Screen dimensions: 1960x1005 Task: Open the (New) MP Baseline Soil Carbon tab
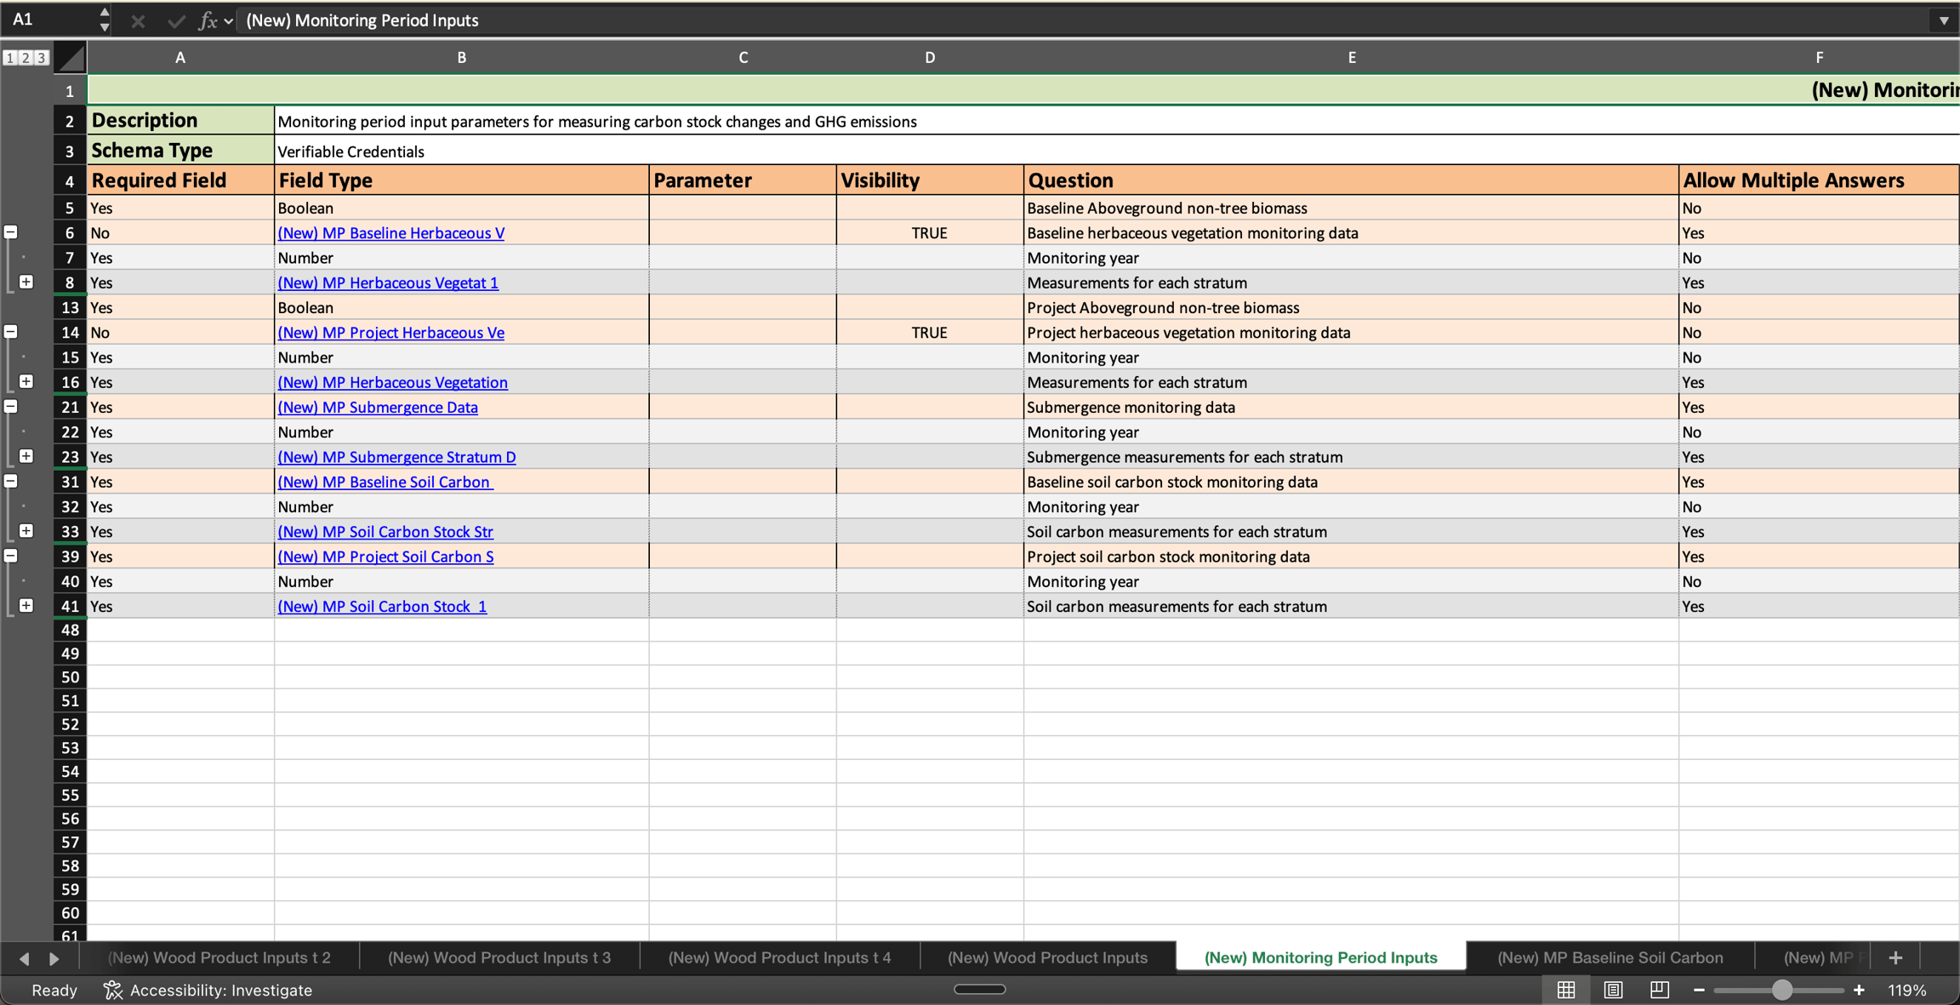pyautogui.click(x=1610, y=957)
